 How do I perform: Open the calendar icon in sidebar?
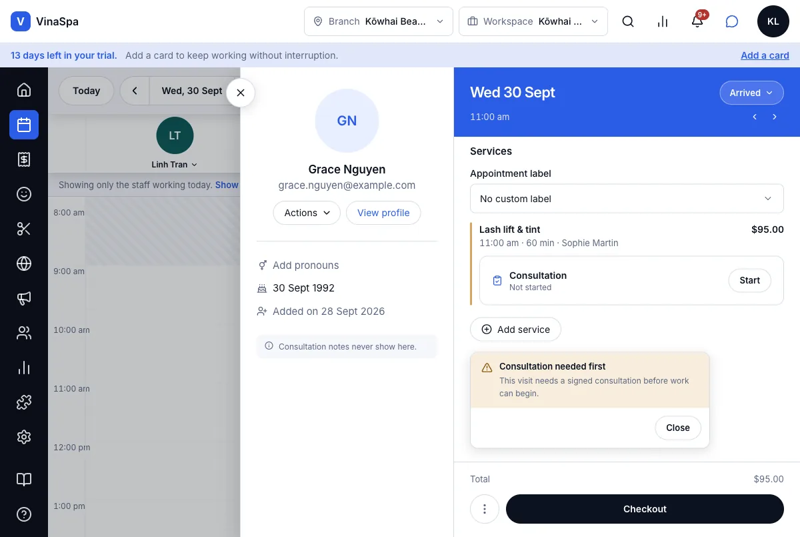(24, 125)
